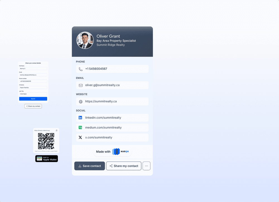This screenshot has width=279, height=202.
Task: Click the Phone number field in form
Action: [33, 81]
